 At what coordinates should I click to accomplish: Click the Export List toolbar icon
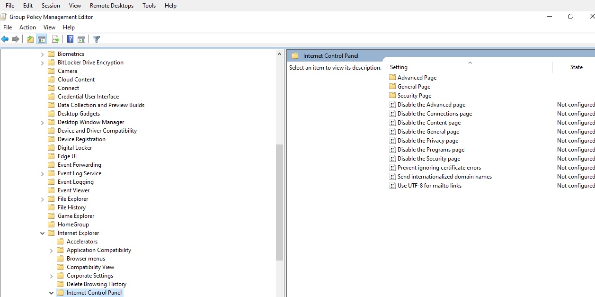[55, 39]
